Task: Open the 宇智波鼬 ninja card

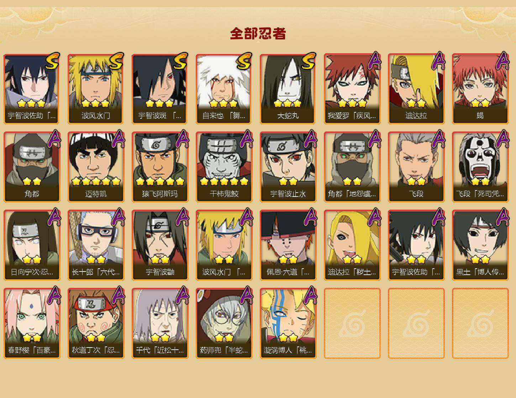Action: pos(160,245)
